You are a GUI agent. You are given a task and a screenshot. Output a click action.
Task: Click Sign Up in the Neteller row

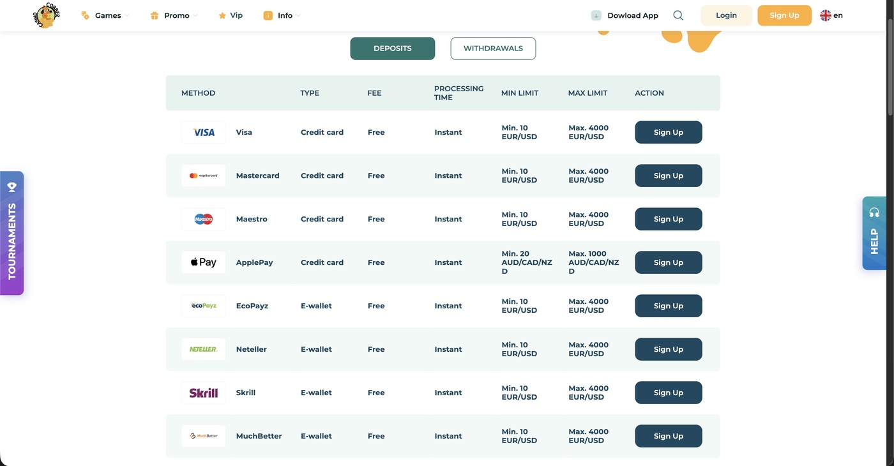[669, 349]
